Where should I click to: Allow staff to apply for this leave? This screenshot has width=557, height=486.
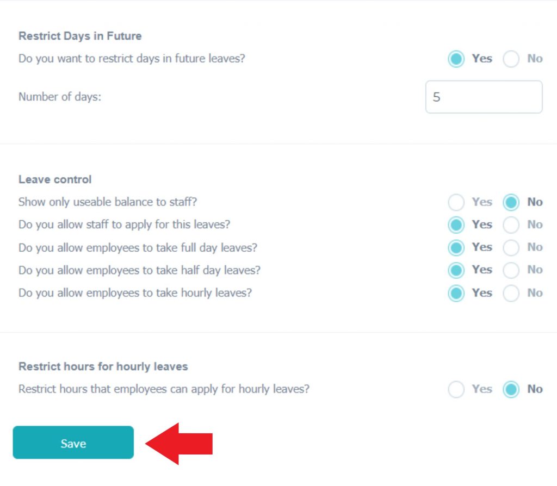click(456, 225)
